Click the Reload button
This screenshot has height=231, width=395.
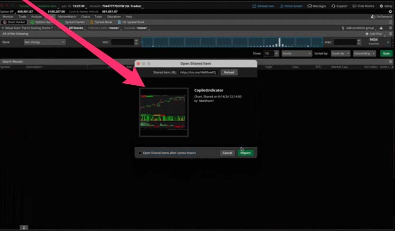pos(229,72)
